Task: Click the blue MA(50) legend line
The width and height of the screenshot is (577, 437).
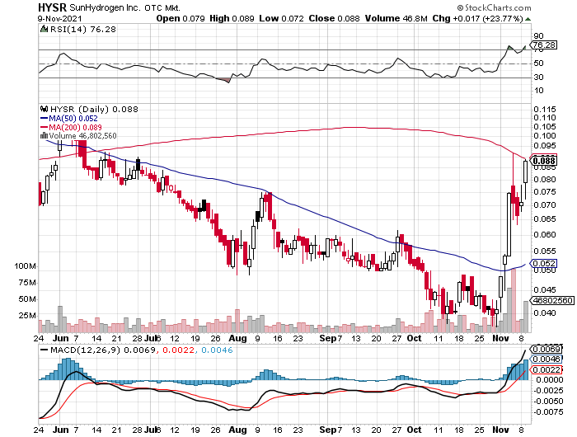Action: pyautogui.click(x=45, y=119)
